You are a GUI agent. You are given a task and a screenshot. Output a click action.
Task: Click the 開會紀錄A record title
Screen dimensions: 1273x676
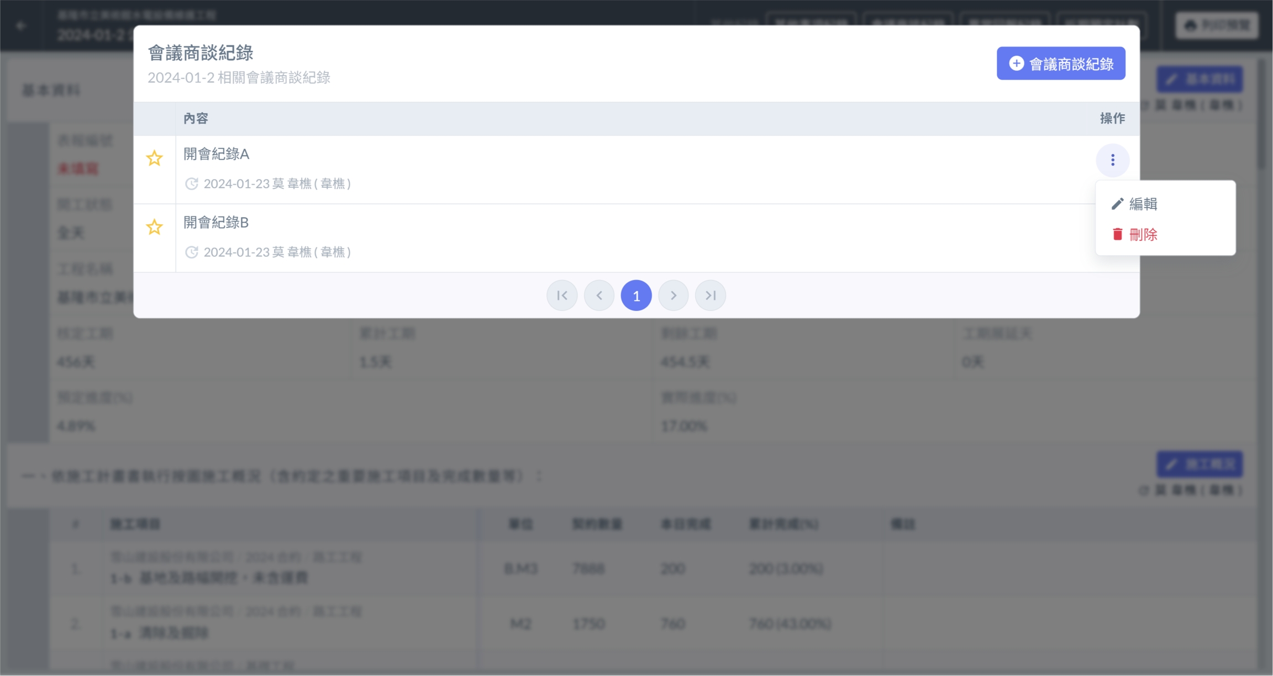pos(217,154)
